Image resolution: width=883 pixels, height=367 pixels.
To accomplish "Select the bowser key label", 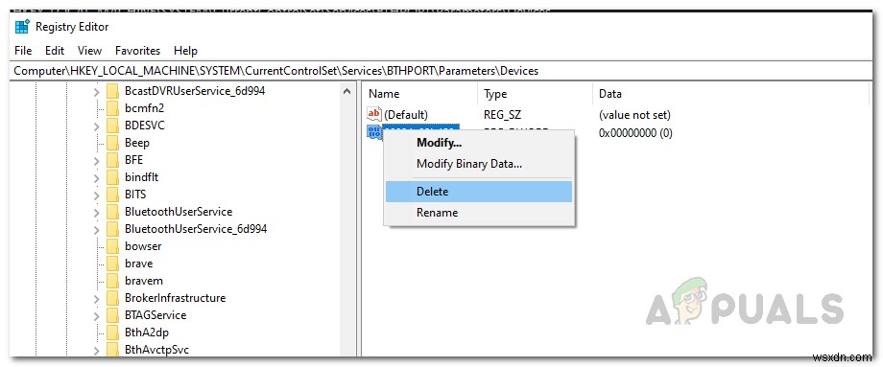I will coord(143,246).
